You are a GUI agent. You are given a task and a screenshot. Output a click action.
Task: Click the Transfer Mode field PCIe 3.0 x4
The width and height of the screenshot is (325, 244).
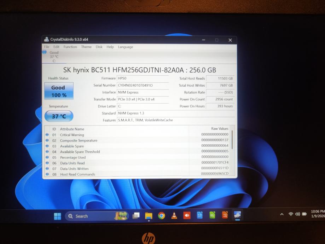click(x=143, y=99)
